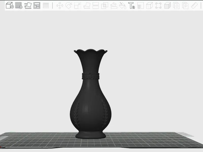Click the plain cube outline icon

pos(149,5)
